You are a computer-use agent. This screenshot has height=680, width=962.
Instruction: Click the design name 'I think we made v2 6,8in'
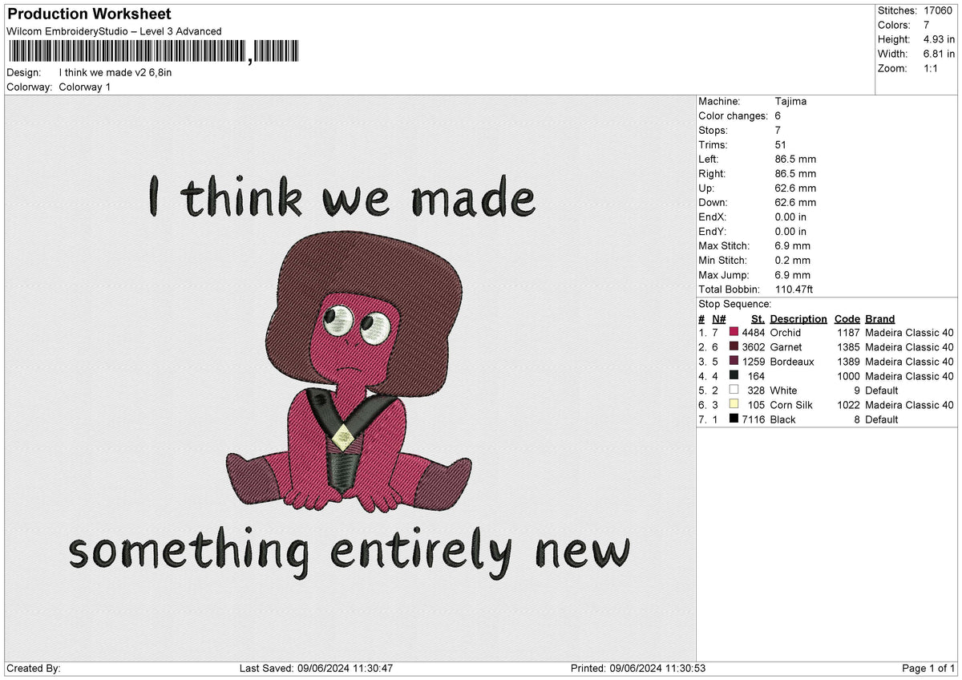tap(115, 72)
